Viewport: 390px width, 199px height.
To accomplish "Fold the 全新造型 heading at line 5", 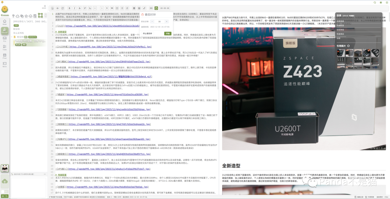I will click(x=54, y=32).
